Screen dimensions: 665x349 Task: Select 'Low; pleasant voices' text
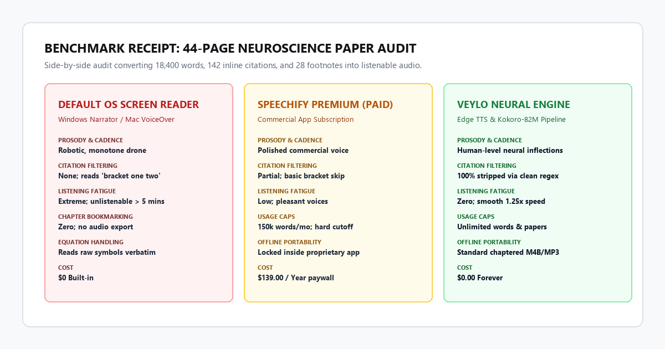(293, 201)
